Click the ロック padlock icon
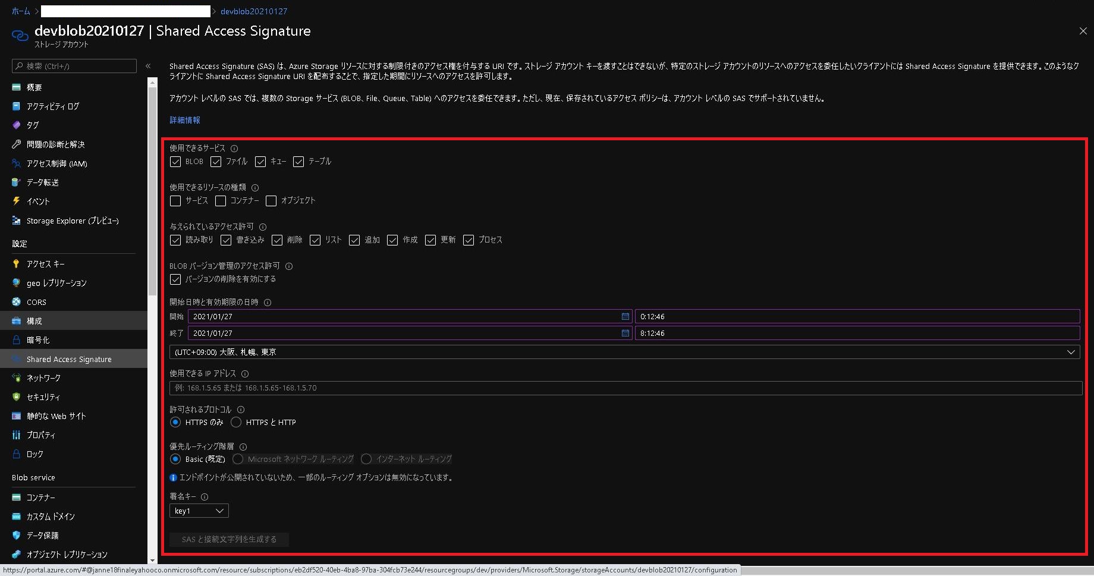 pos(17,454)
